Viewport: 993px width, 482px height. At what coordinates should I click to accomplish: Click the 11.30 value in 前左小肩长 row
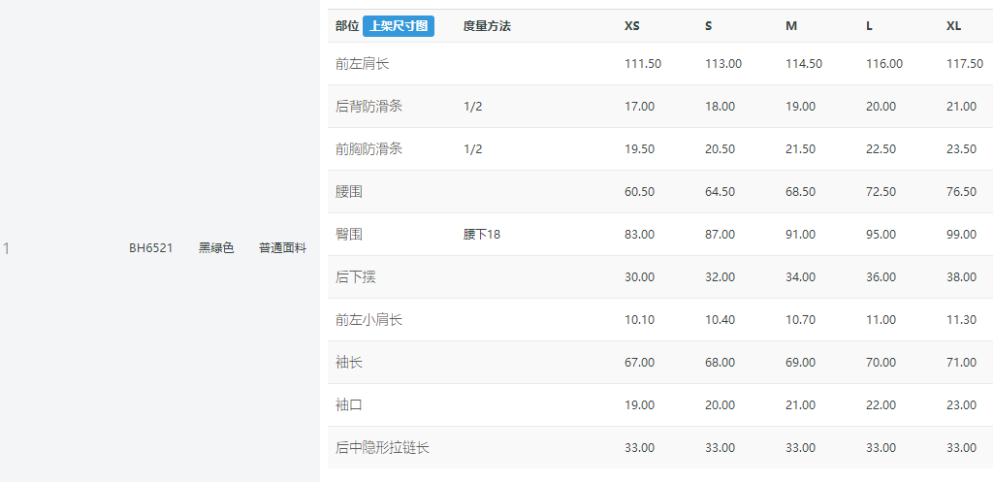(961, 320)
